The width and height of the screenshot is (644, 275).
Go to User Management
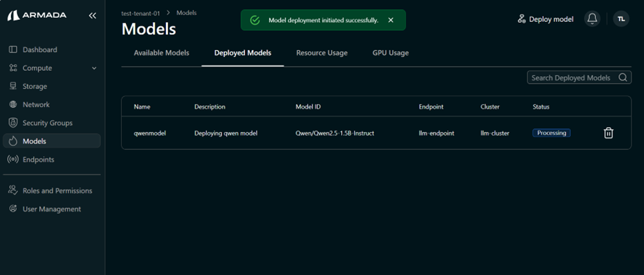point(51,209)
